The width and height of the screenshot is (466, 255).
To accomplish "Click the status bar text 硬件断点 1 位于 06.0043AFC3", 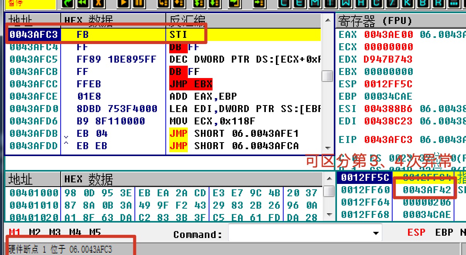I will click(60, 250).
